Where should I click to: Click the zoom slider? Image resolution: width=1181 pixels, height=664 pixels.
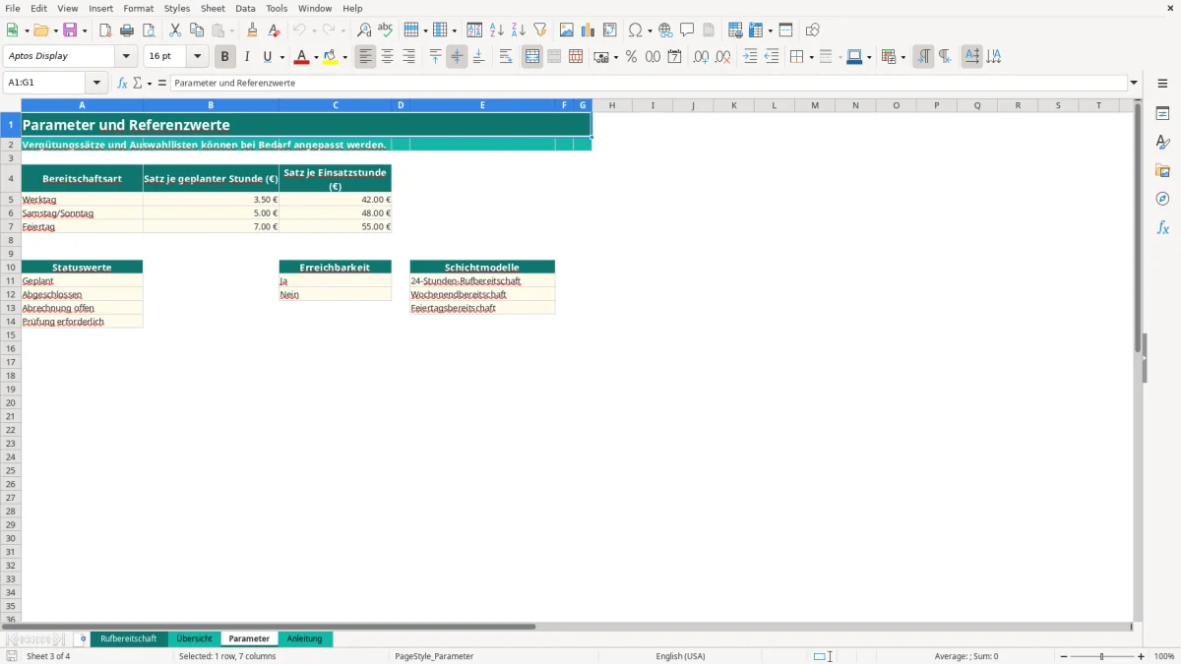1102,656
